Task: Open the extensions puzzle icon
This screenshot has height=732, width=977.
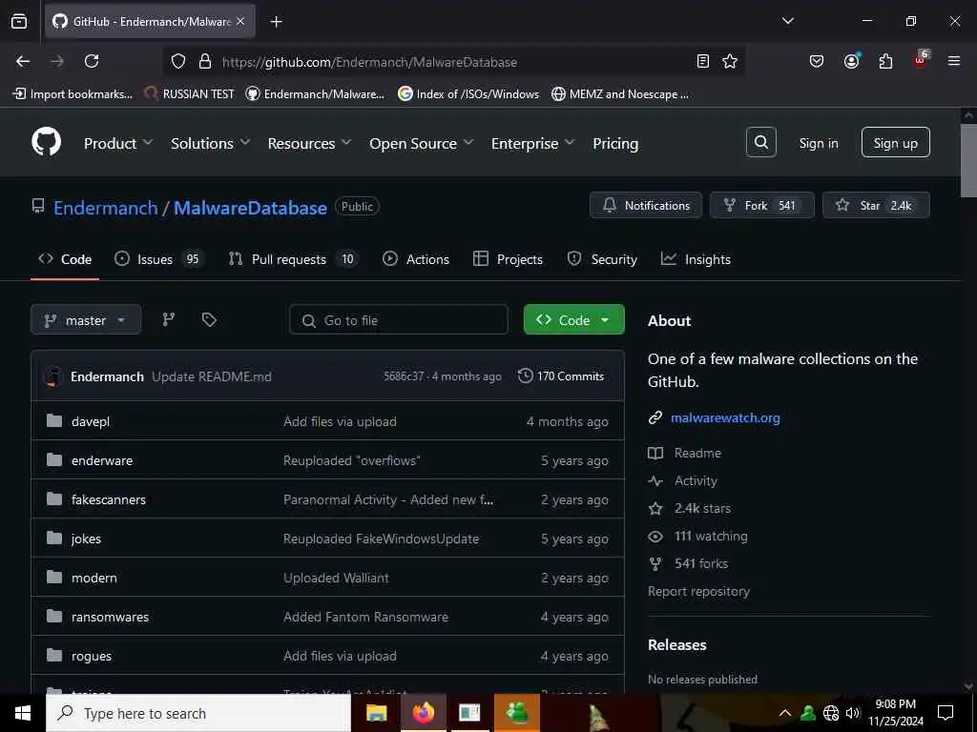Action: point(885,61)
